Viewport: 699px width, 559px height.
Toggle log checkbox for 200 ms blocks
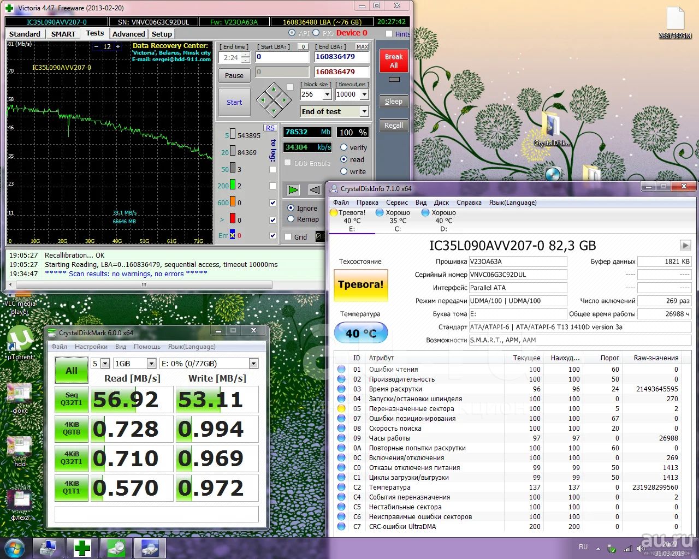click(273, 186)
